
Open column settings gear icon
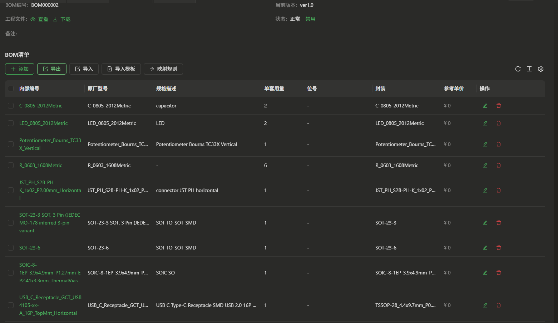click(540, 69)
